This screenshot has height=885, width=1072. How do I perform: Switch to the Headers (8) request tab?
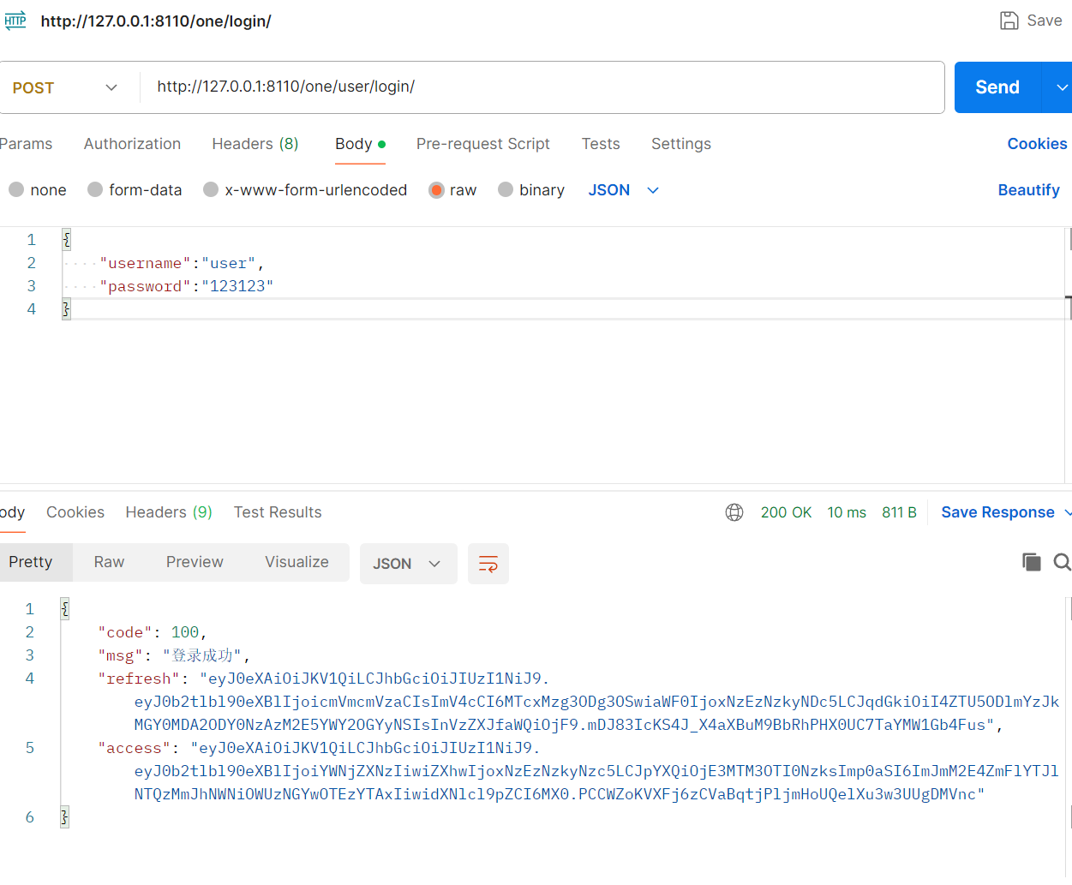(x=255, y=144)
